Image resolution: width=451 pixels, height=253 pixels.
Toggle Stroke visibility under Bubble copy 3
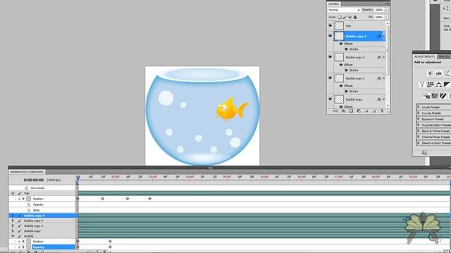point(346,70)
